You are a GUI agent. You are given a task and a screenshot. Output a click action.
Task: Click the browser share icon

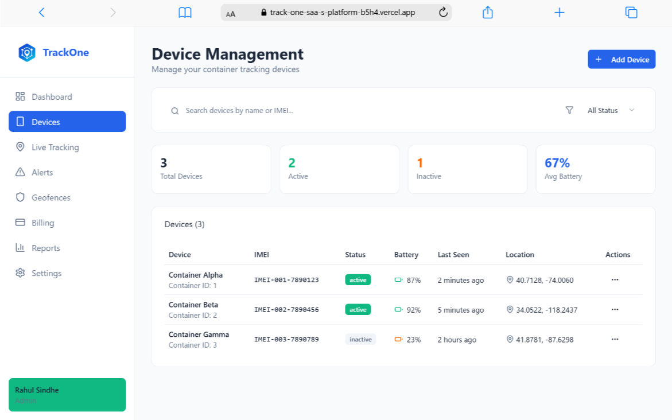click(488, 13)
